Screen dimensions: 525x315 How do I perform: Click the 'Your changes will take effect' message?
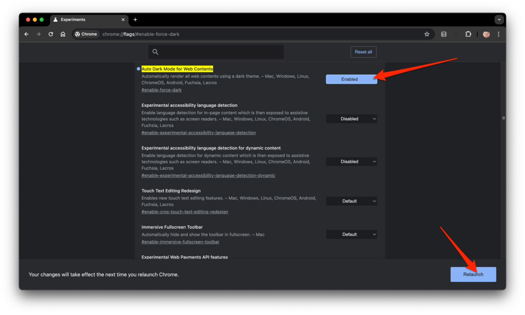[x=103, y=275]
